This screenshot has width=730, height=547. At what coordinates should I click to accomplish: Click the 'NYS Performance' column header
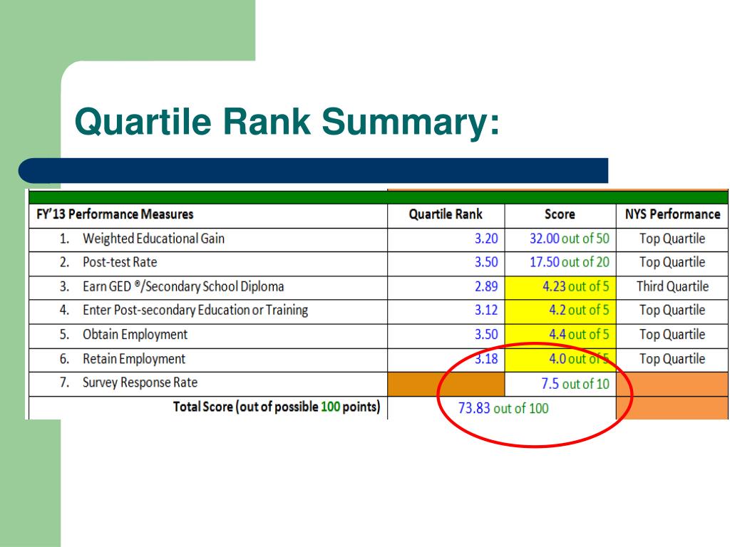click(672, 214)
